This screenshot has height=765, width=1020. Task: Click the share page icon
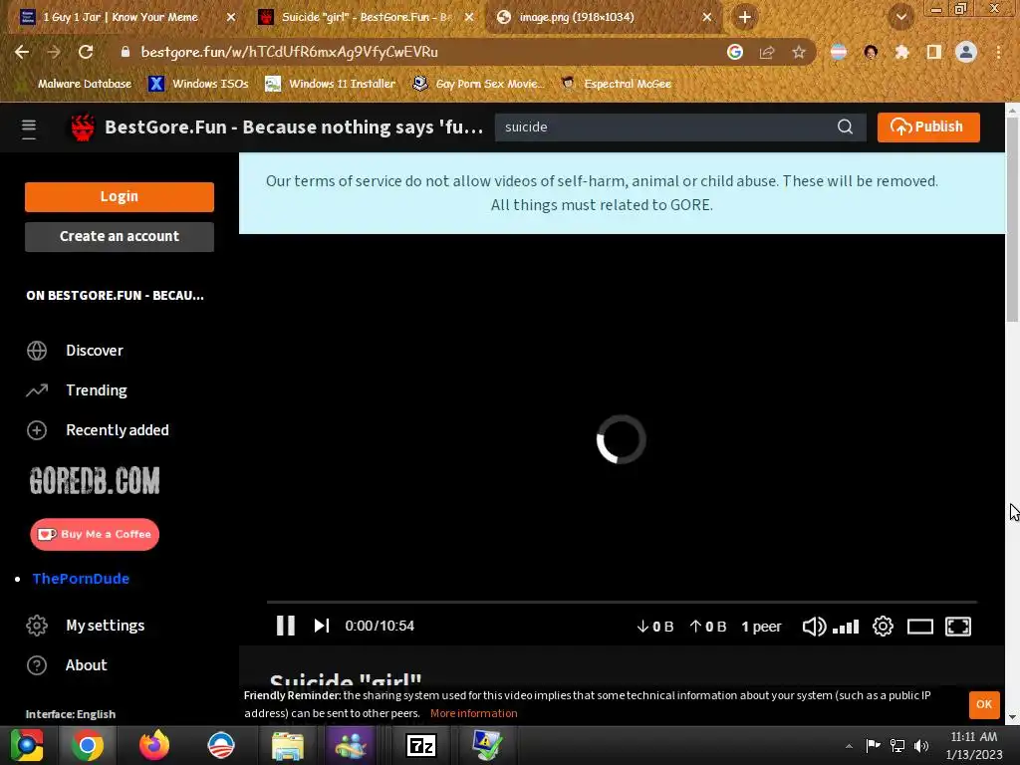[x=767, y=53]
